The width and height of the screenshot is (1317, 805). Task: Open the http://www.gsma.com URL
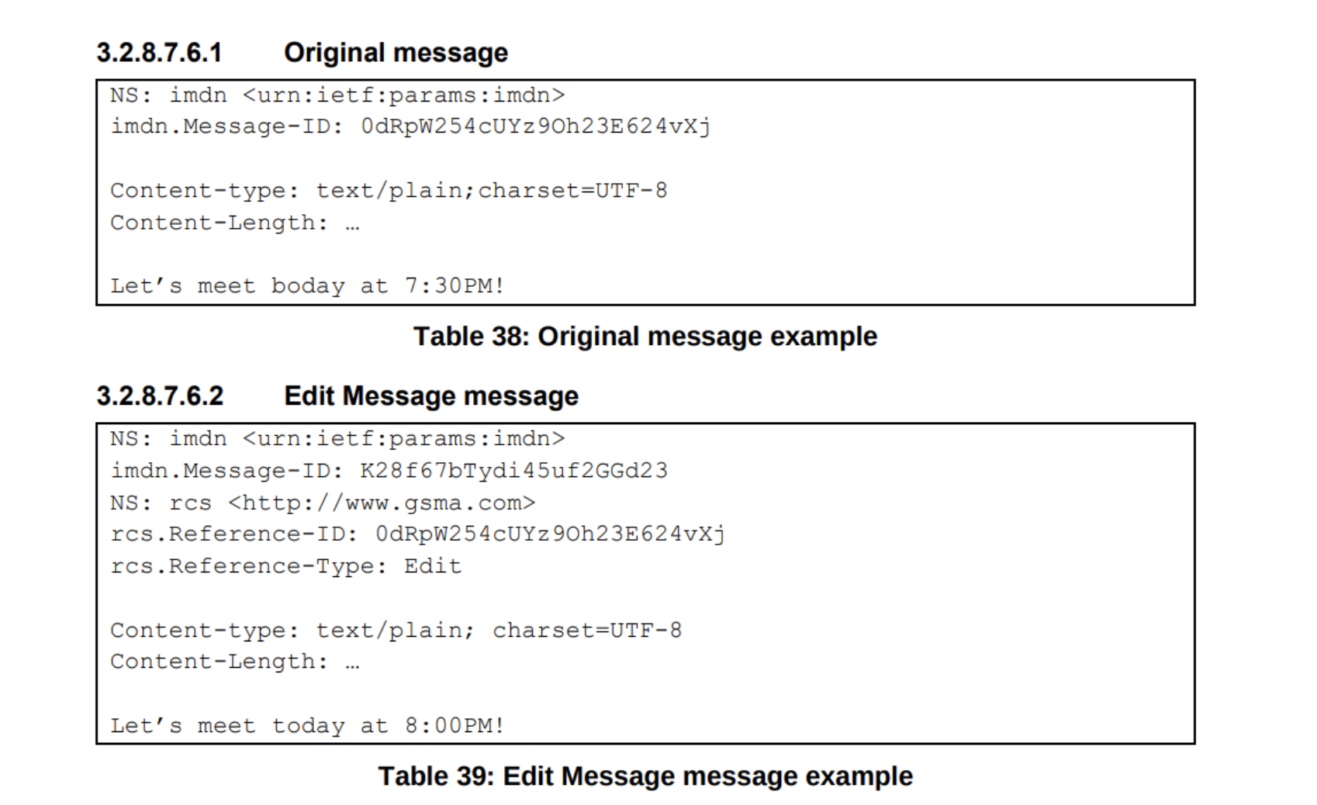(382, 503)
